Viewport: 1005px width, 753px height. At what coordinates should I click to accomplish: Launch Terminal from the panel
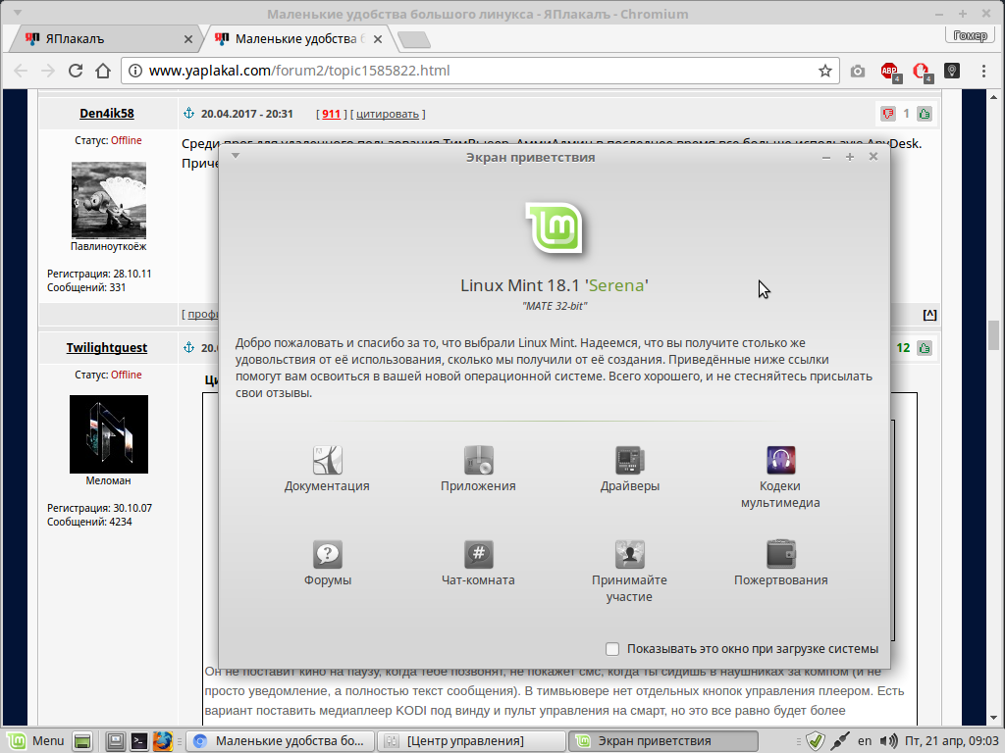click(139, 741)
